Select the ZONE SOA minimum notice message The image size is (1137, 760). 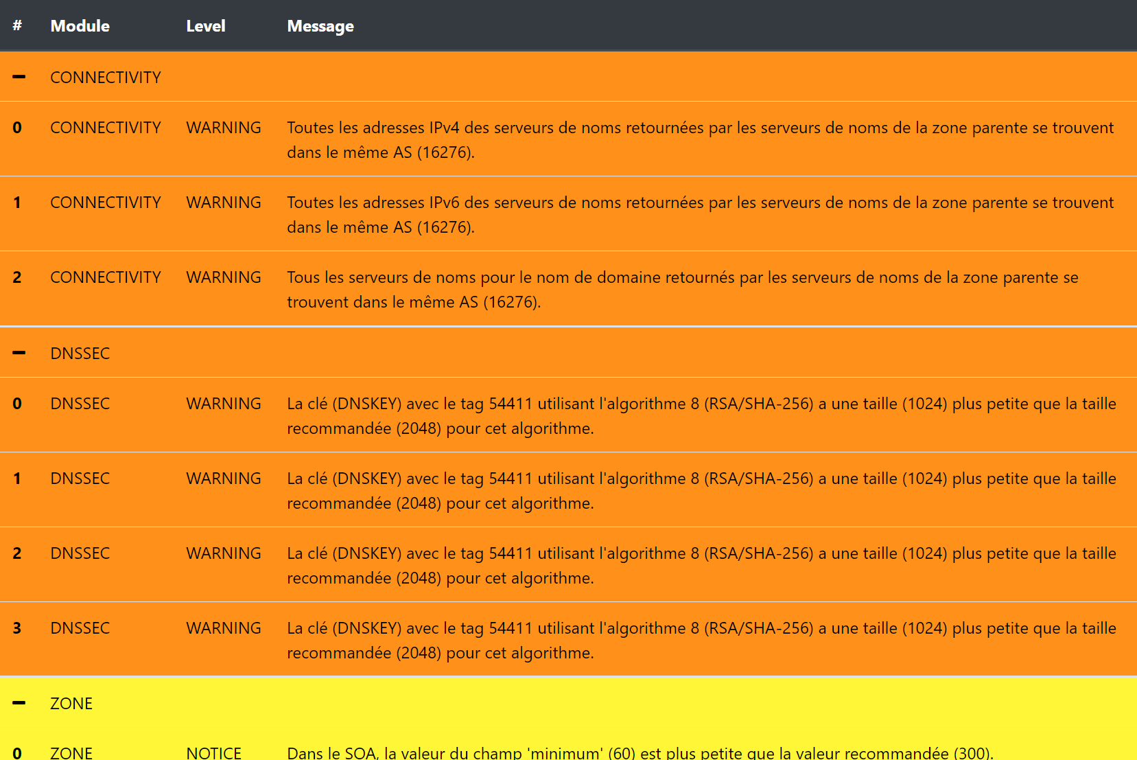pyautogui.click(x=640, y=752)
